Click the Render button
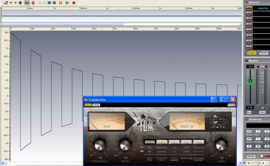This screenshot has height=166, width=270. [251, 156]
